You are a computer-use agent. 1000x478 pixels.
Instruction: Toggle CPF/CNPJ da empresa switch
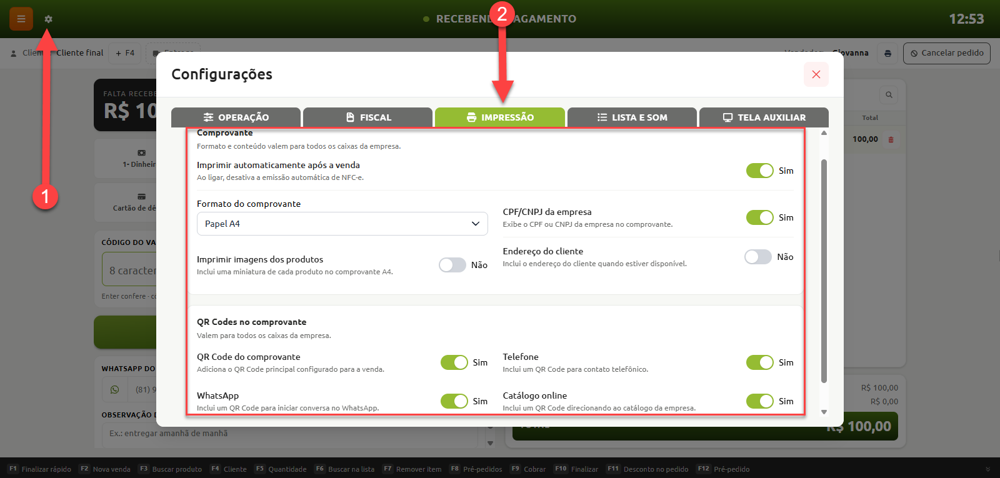tap(760, 217)
